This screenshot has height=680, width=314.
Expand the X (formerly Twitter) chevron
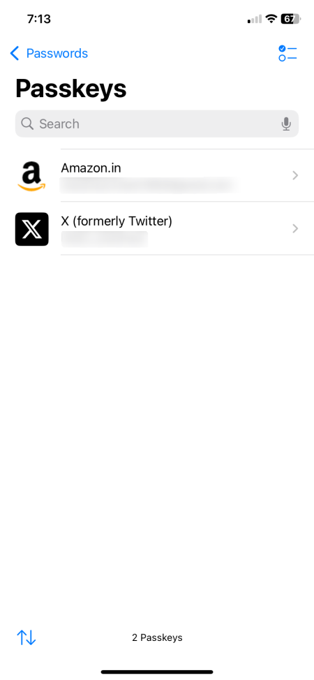coord(295,228)
